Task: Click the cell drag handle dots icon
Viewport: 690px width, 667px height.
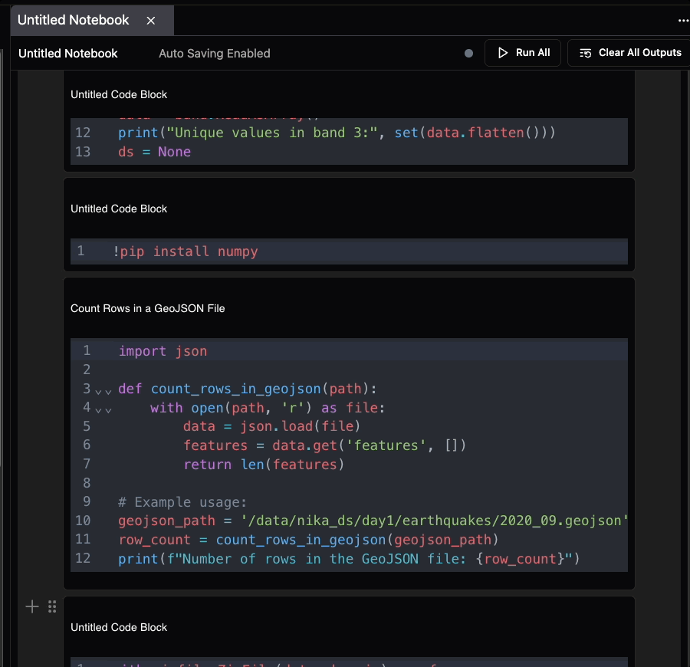Action: pos(52,606)
